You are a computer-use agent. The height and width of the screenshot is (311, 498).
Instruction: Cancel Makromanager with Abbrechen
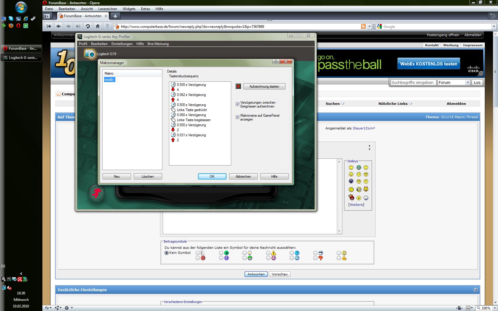tap(243, 177)
